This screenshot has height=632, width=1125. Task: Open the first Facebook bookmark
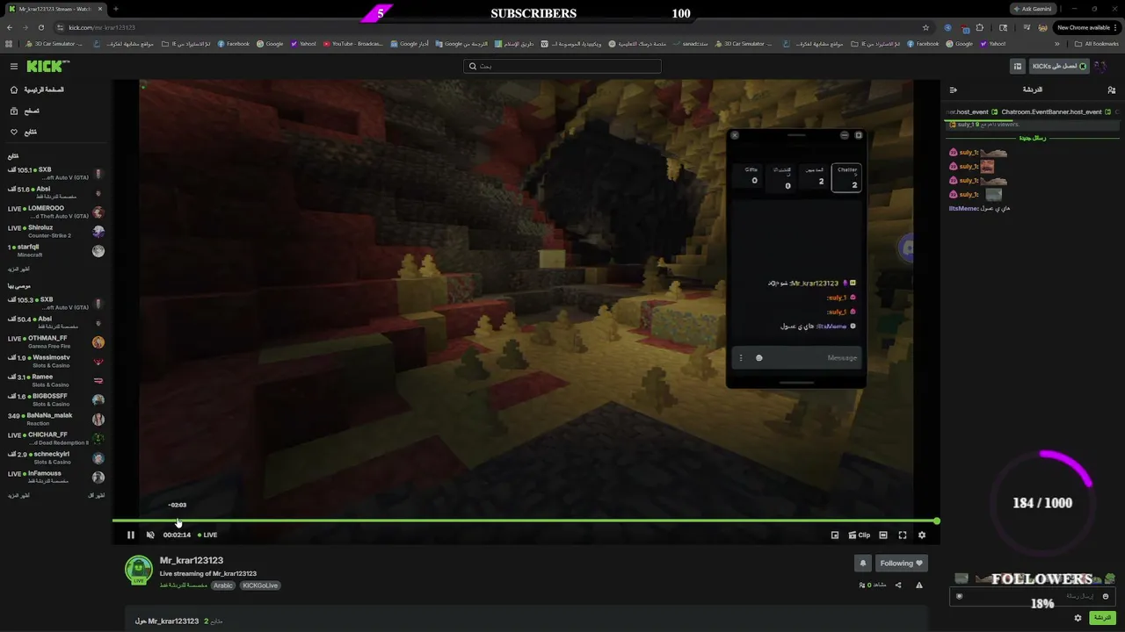[x=234, y=43]
